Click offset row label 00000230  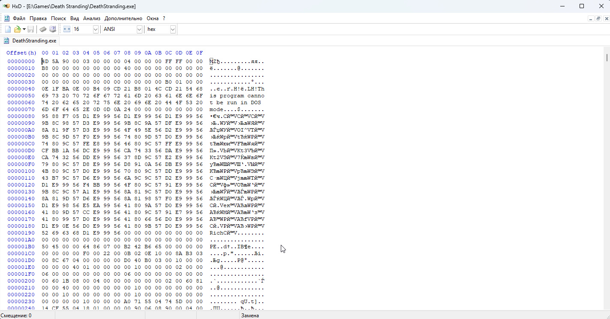coord(21,301)
